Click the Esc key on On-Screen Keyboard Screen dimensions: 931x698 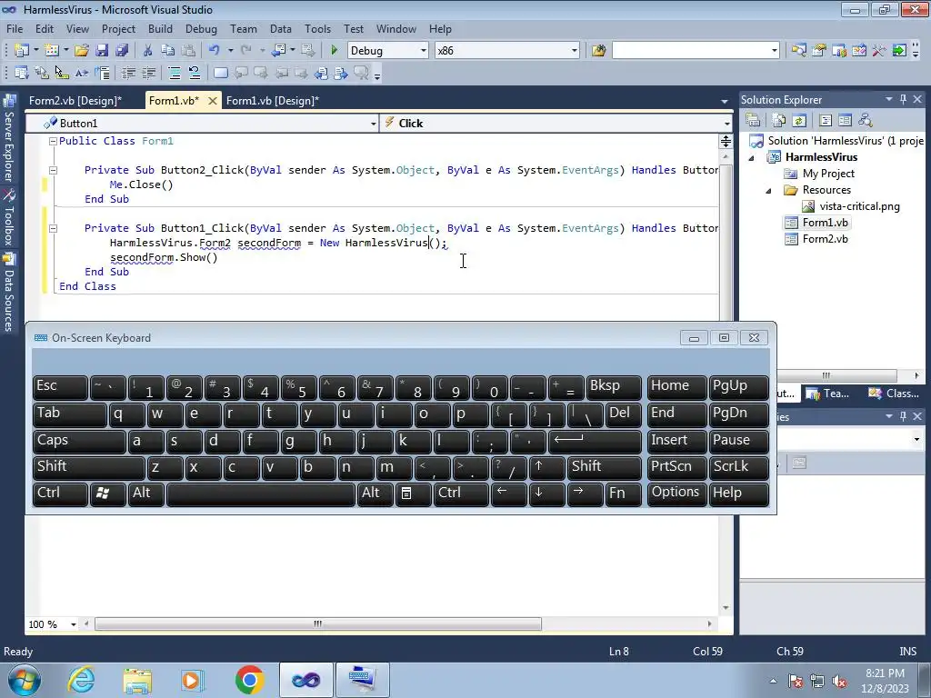point(60,387)
